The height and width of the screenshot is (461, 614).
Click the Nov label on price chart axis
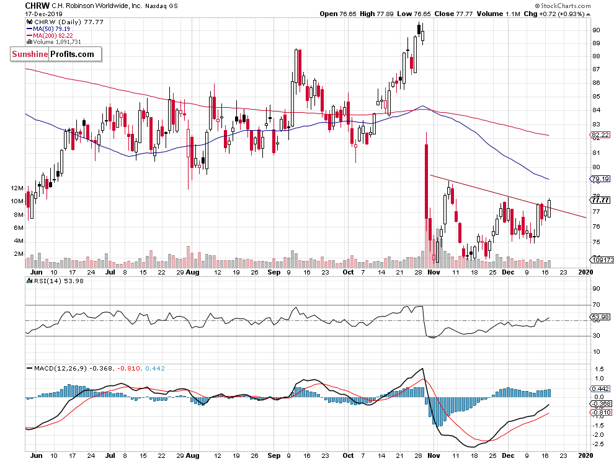pyautogui.click(x=434, y=272)
